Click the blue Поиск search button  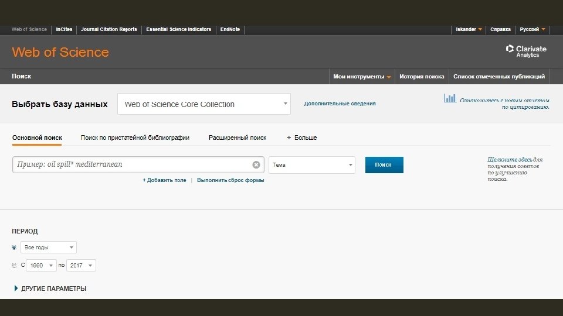pyautogui.click(x=384, y=165)
